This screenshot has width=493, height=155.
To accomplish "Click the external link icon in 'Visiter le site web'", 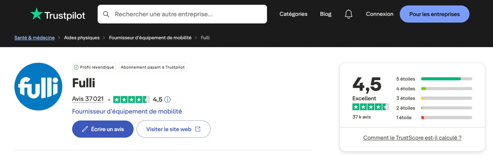I will coord(198,129).
